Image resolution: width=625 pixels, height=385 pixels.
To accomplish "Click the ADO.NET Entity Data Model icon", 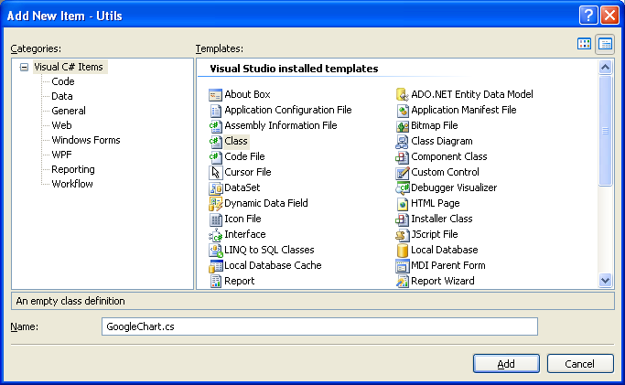I will (x=403, y=95).
